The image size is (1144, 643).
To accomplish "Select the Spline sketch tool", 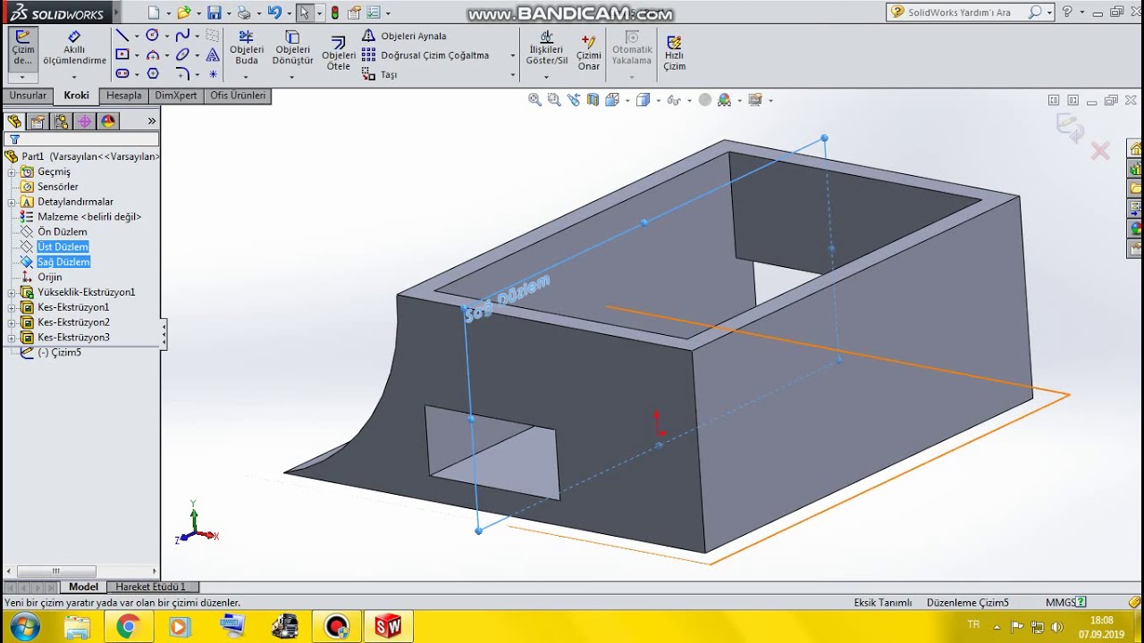I will [x=182, y=36].
